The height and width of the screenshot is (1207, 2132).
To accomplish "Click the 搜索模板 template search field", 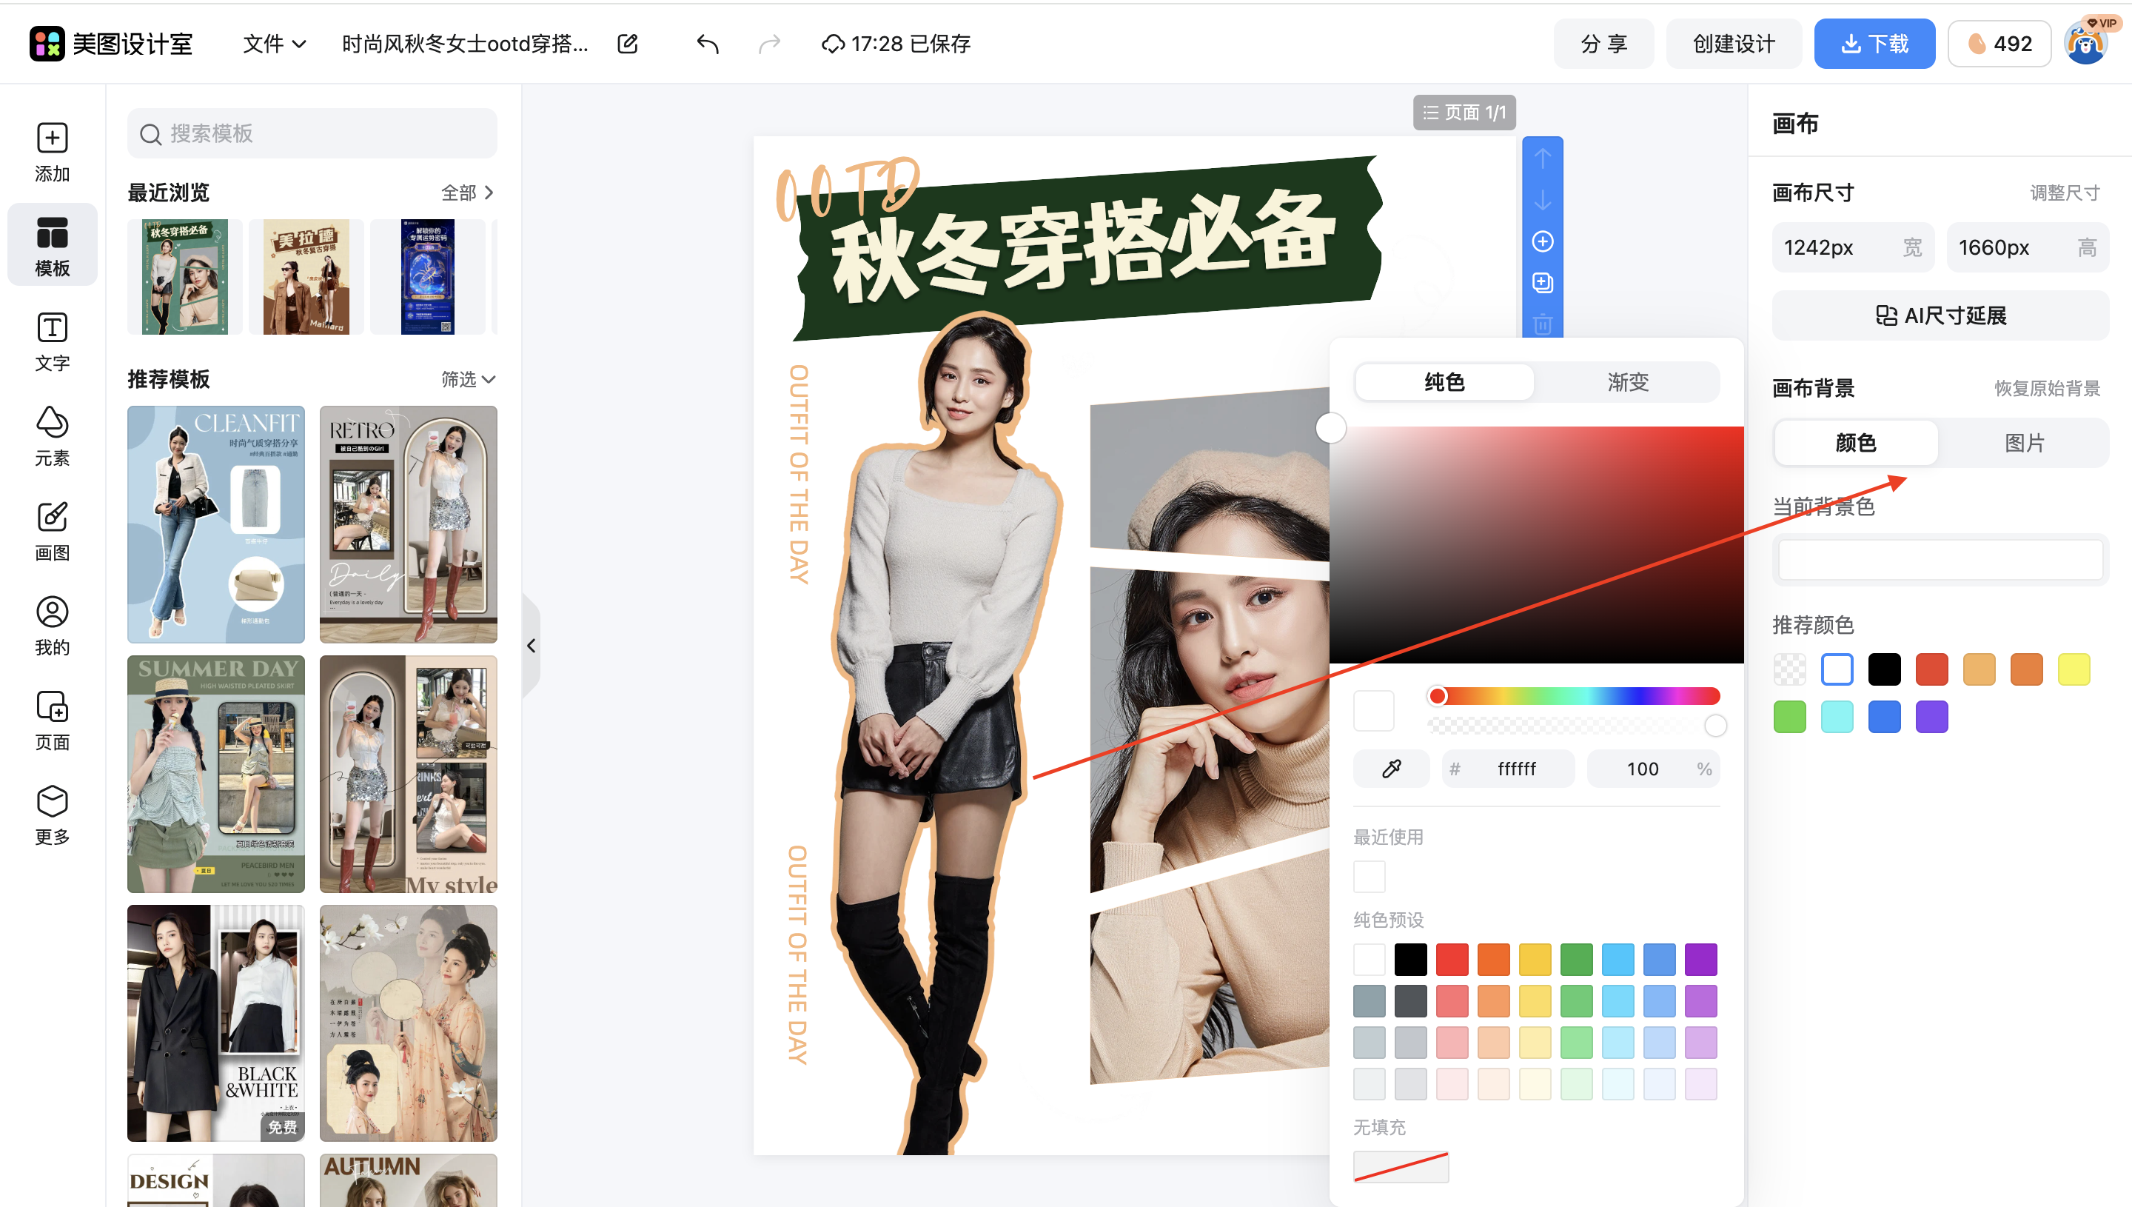I will 311,133.
